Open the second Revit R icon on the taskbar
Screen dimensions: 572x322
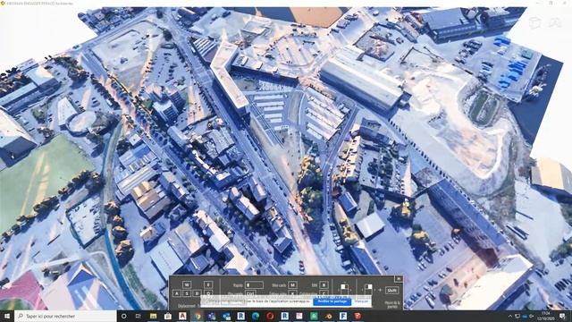point(284,316)
